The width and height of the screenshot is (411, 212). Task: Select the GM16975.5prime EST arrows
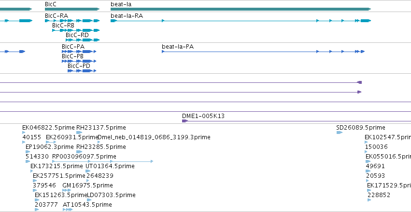point(67,190)
